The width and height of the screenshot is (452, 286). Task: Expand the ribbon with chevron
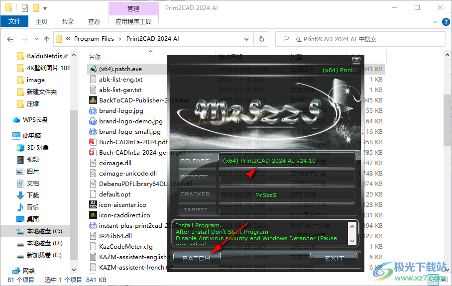click(435, 22)
